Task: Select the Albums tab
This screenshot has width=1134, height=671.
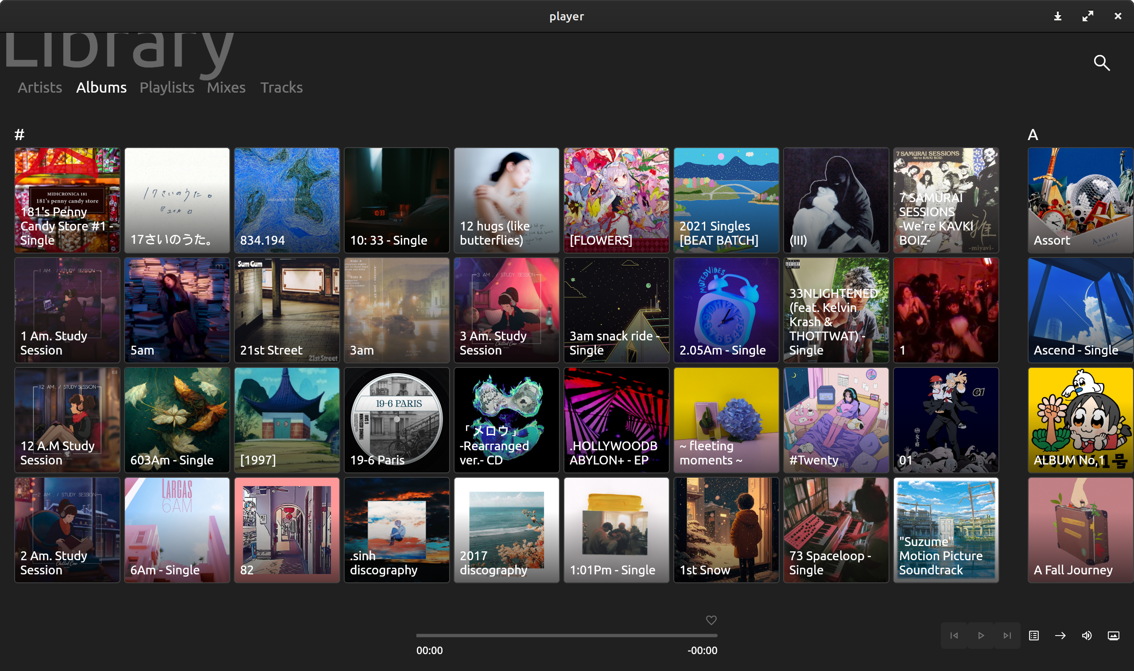Action: click(101, 87)
